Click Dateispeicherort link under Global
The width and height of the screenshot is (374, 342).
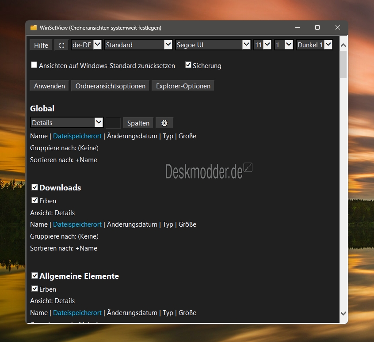point(77,136)
